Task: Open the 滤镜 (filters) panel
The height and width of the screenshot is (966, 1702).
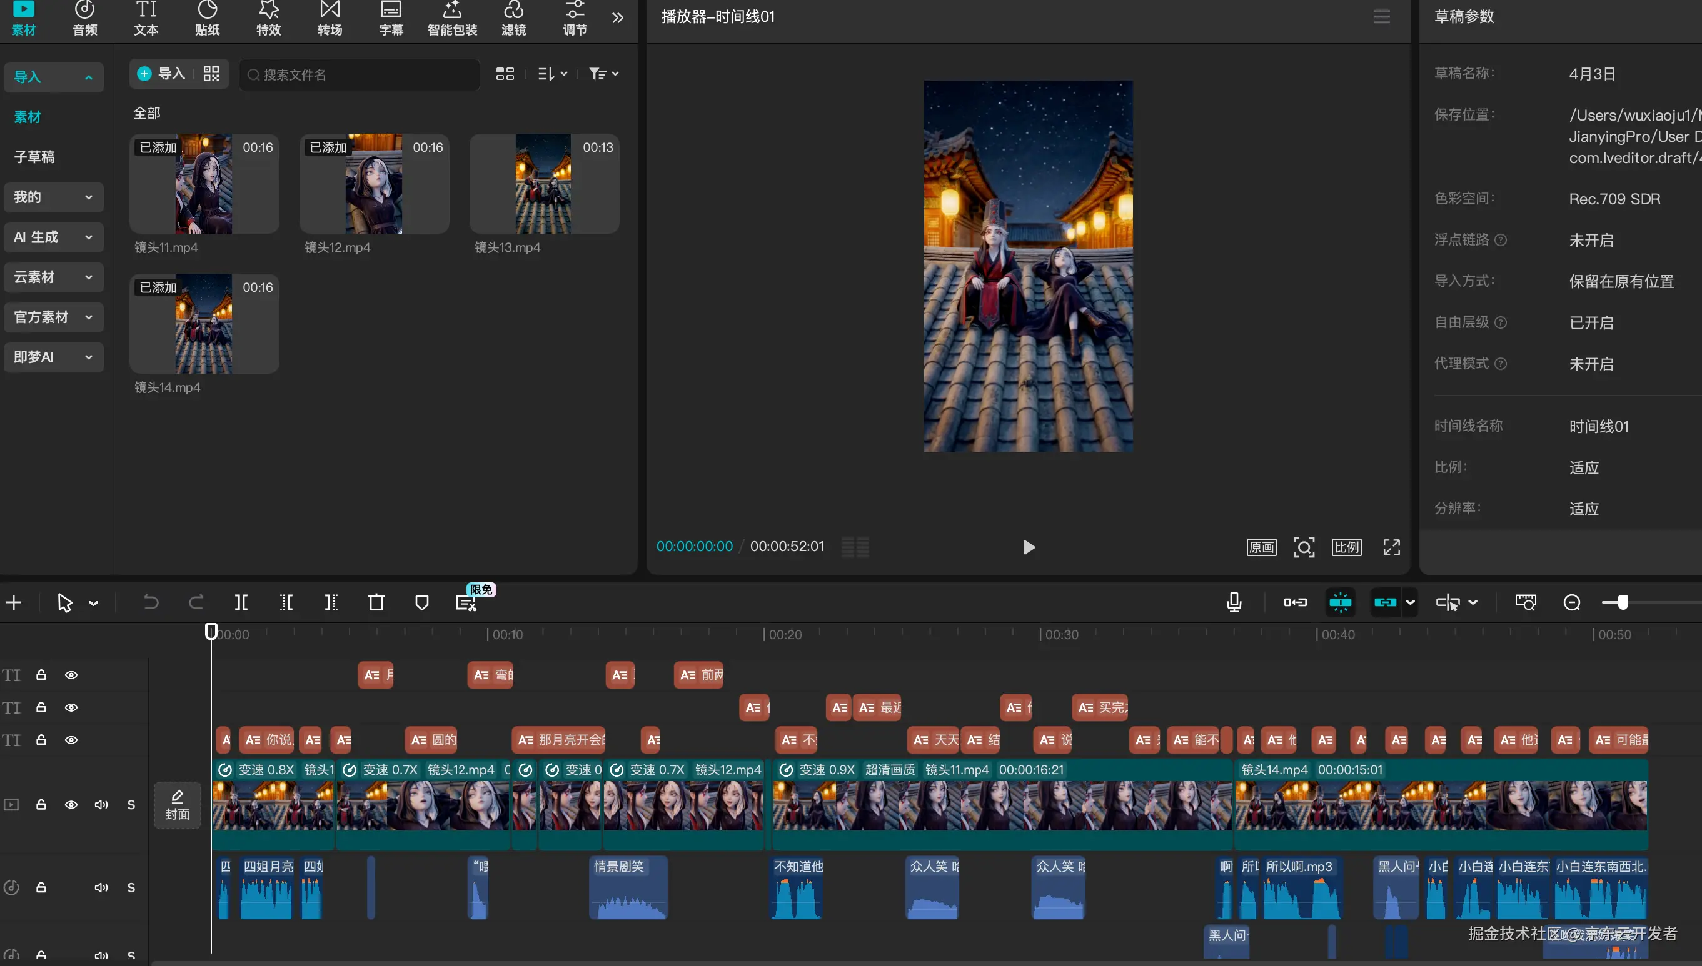Action: 514,19
